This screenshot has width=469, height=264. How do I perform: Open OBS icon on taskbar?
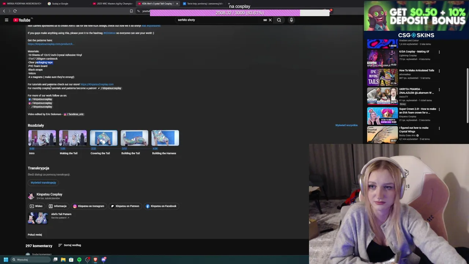click(87, 260)
